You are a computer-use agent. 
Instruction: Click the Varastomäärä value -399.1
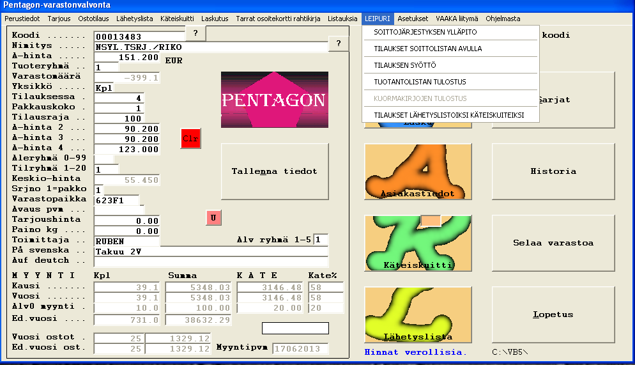126,78
